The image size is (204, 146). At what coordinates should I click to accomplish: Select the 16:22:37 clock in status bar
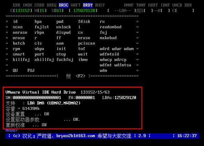coord(187,136)
